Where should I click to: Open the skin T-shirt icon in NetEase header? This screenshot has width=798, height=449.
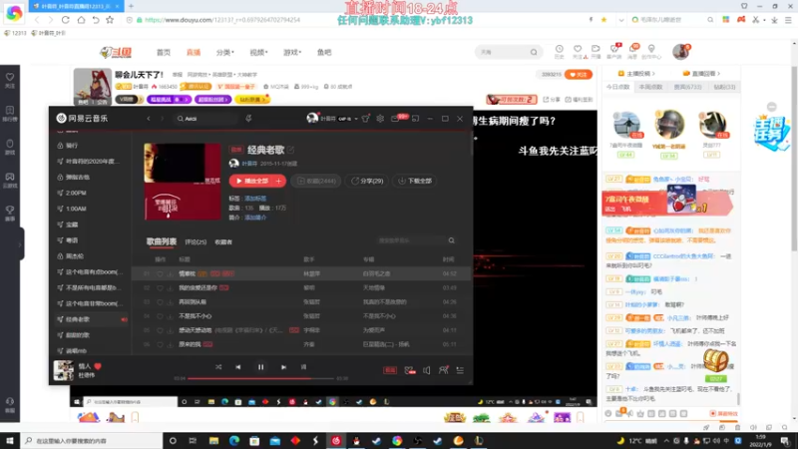[x=365, y=118]
